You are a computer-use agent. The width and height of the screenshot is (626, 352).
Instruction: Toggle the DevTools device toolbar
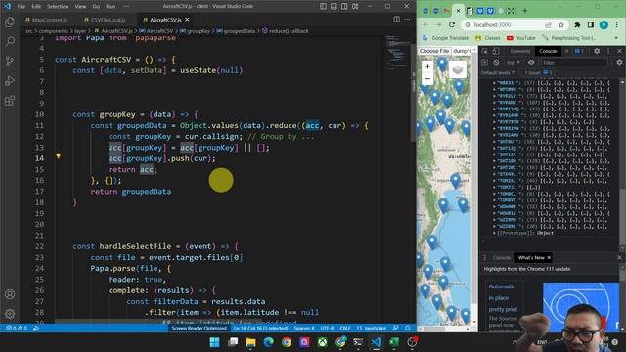496,51
